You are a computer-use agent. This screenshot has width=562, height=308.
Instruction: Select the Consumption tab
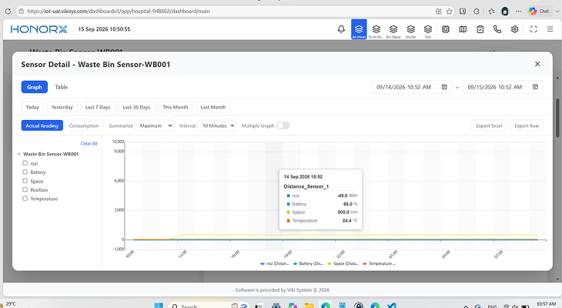click(x=84, y=126)
